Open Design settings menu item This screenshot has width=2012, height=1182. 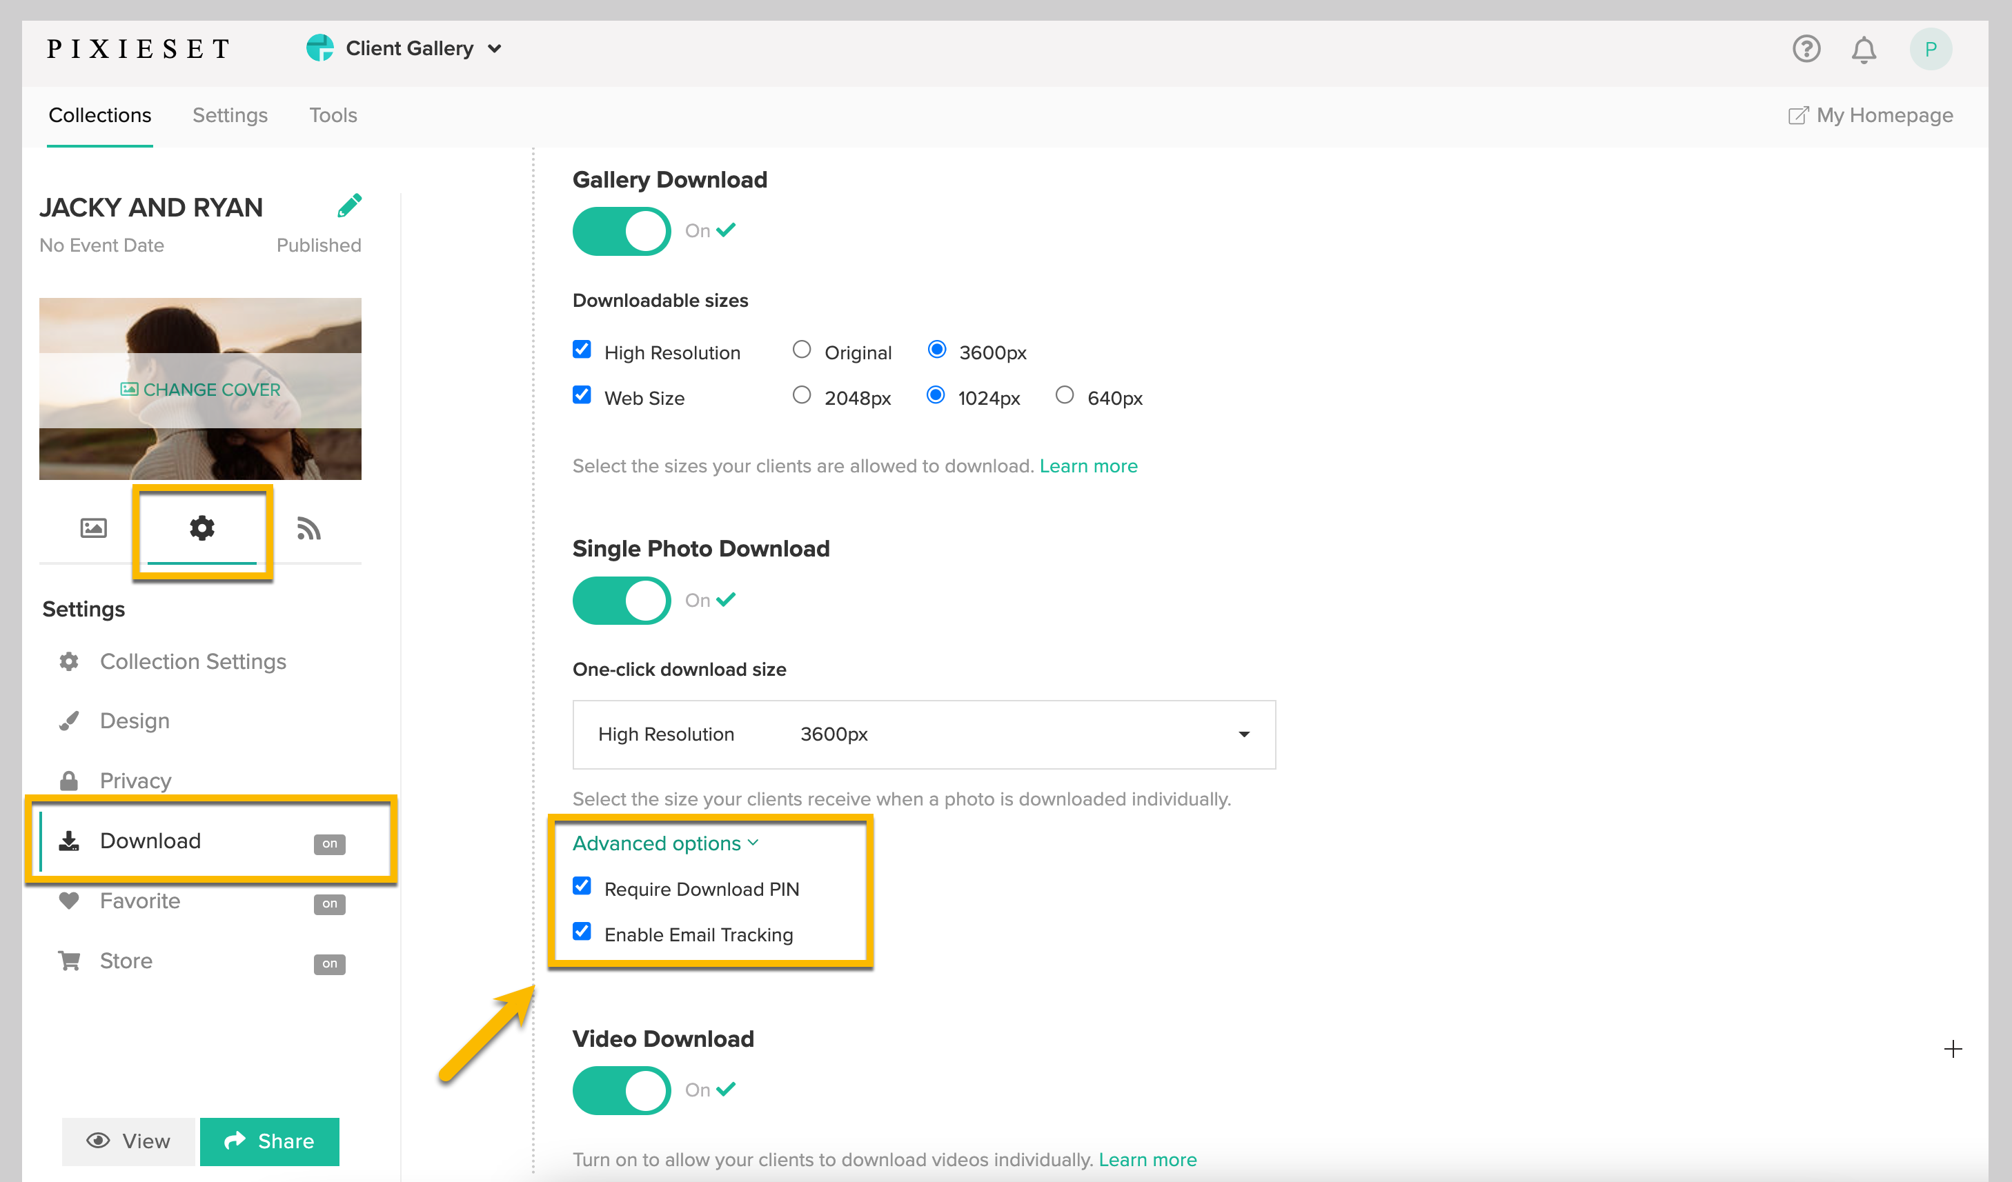[134, 721]
